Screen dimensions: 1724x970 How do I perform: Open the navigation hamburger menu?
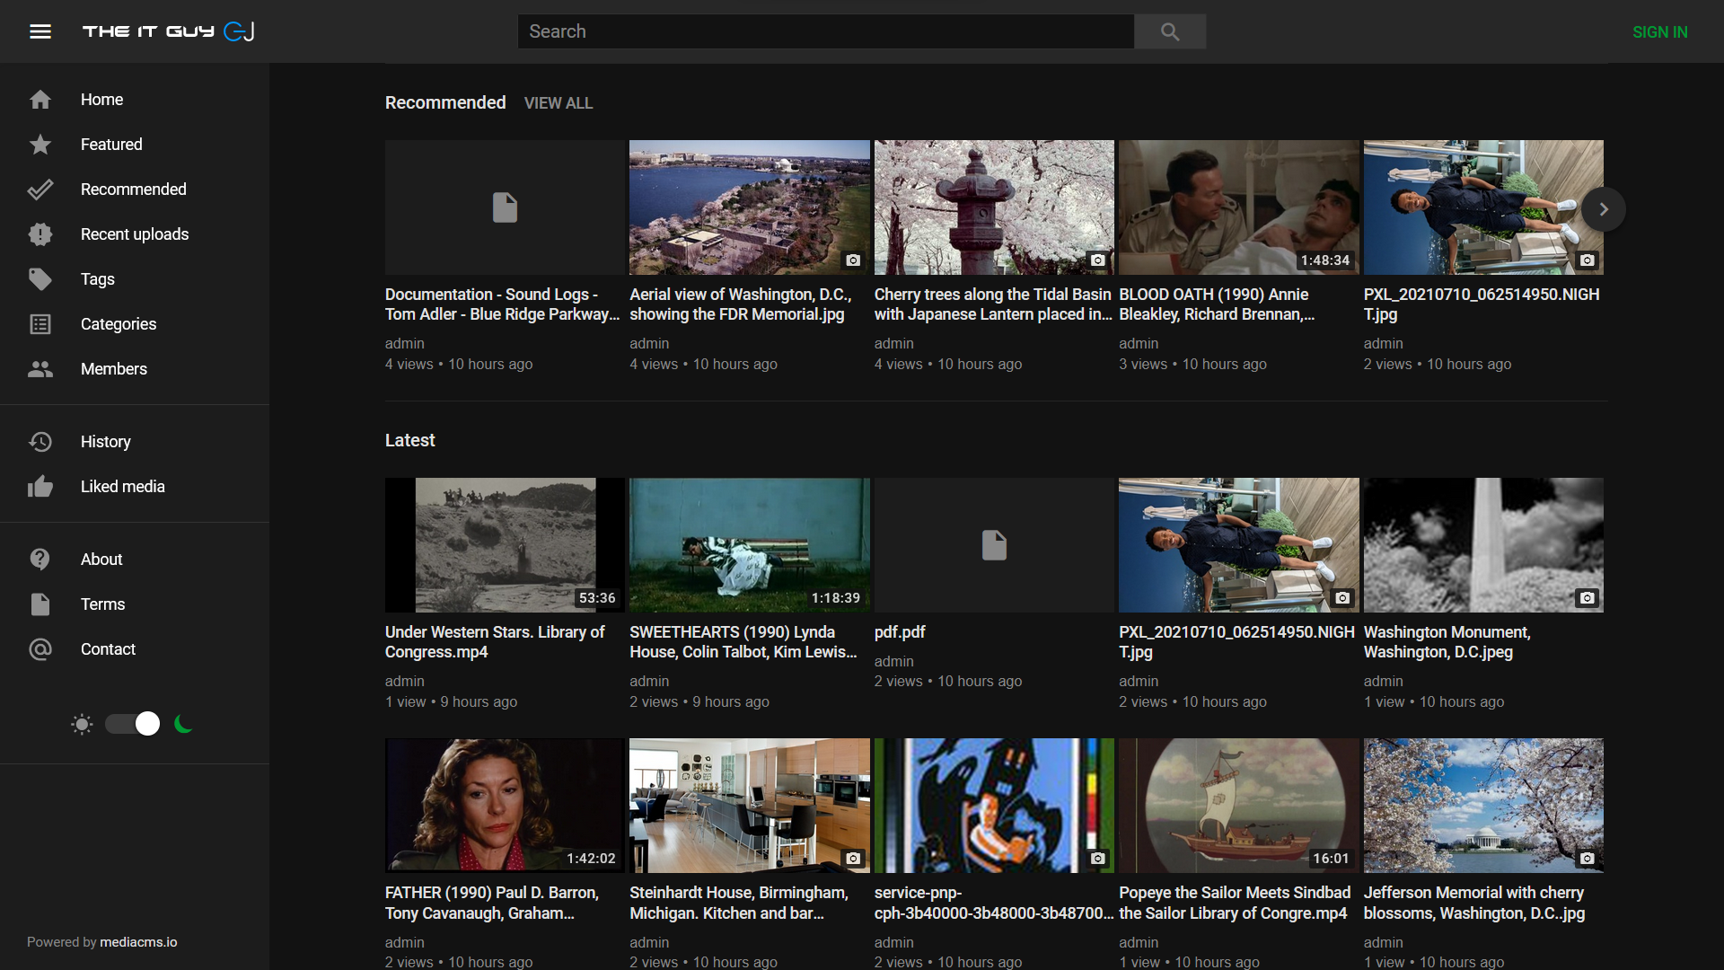tap(40, 31)
